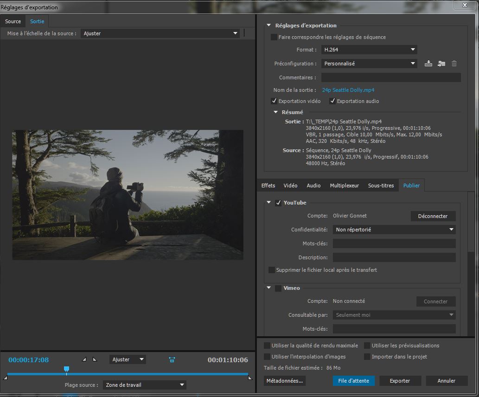Open output name link 24p Seattle Dolly.mp4

click(x=348, y=90)
